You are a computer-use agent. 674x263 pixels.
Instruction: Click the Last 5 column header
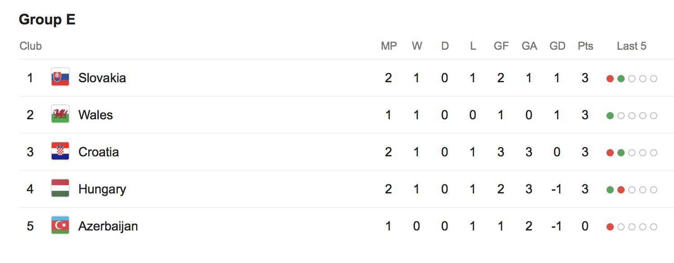coord(631,46)
